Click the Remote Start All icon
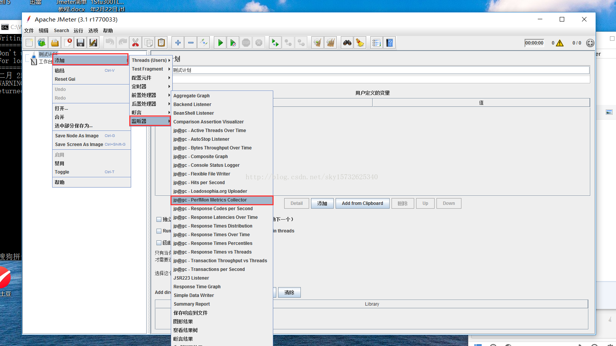This screenshot has height=346, width=616. [275, 43]
